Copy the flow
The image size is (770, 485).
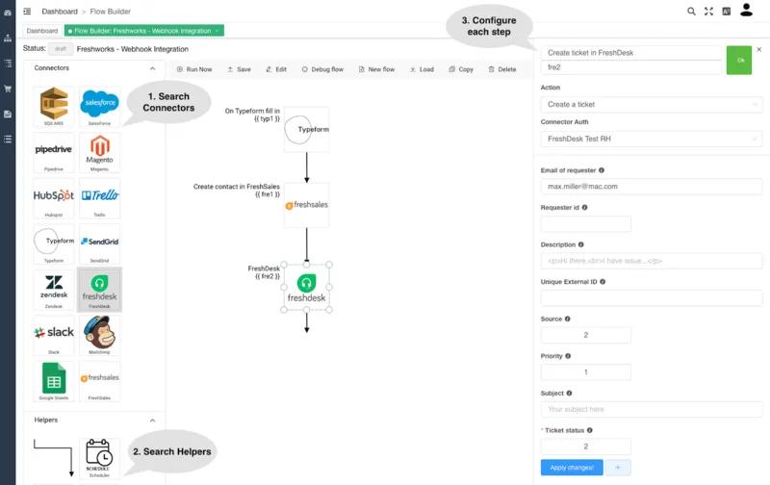coord(461,69)
